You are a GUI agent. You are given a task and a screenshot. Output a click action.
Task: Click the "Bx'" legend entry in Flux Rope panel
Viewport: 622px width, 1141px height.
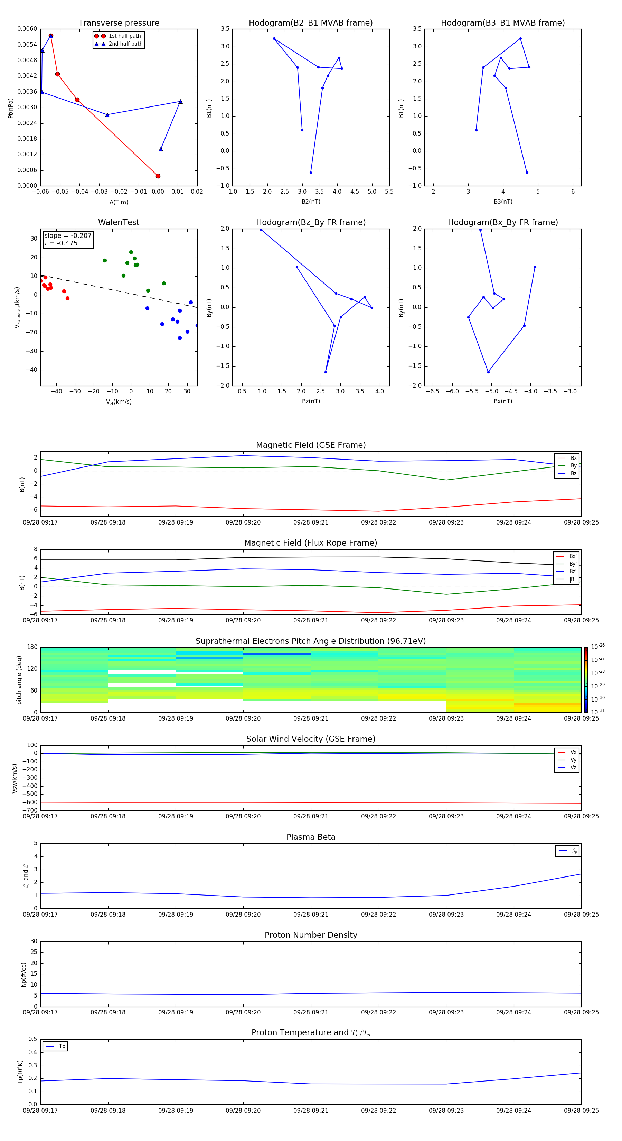click(x=566, y=556)
